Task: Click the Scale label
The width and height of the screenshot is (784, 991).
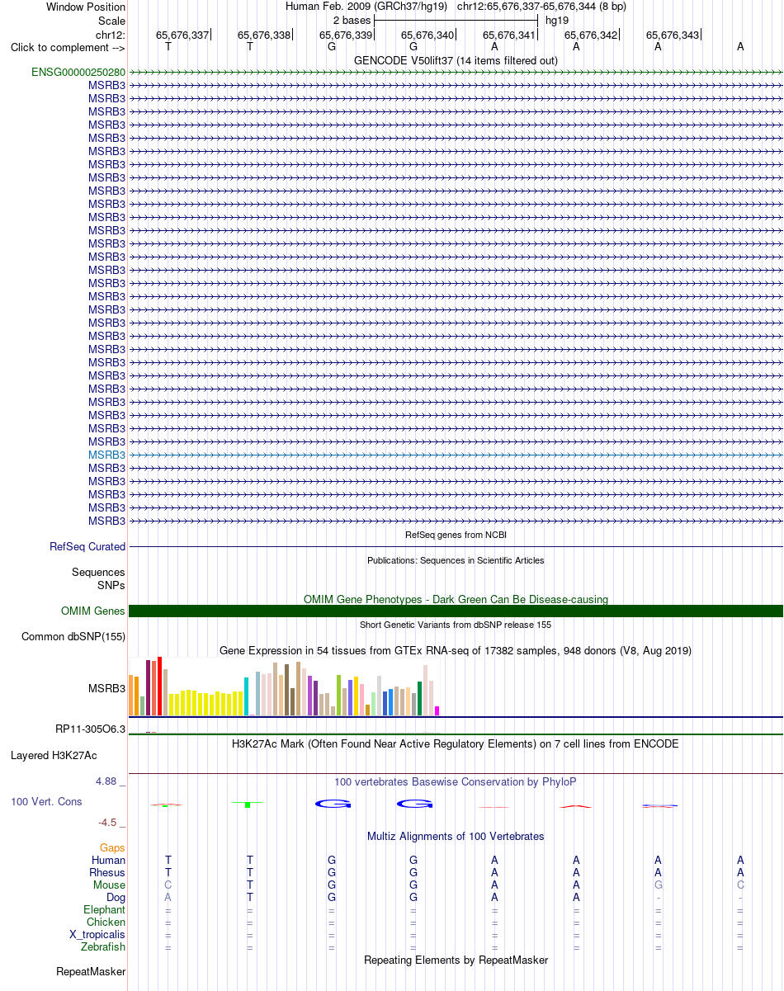Action: click(x=111, y=21)
